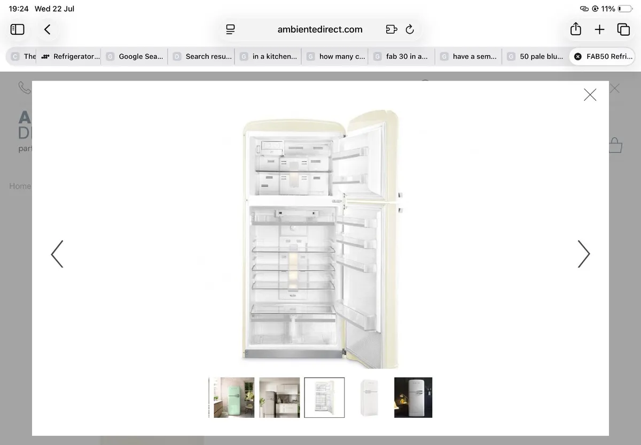Click the phone icon behind the overlay
Viewport: 641px width, 445px height.
[x=24, y=88]
